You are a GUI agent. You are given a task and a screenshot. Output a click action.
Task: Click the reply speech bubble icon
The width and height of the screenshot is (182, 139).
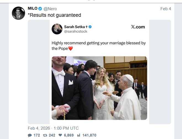click(30, 135)
